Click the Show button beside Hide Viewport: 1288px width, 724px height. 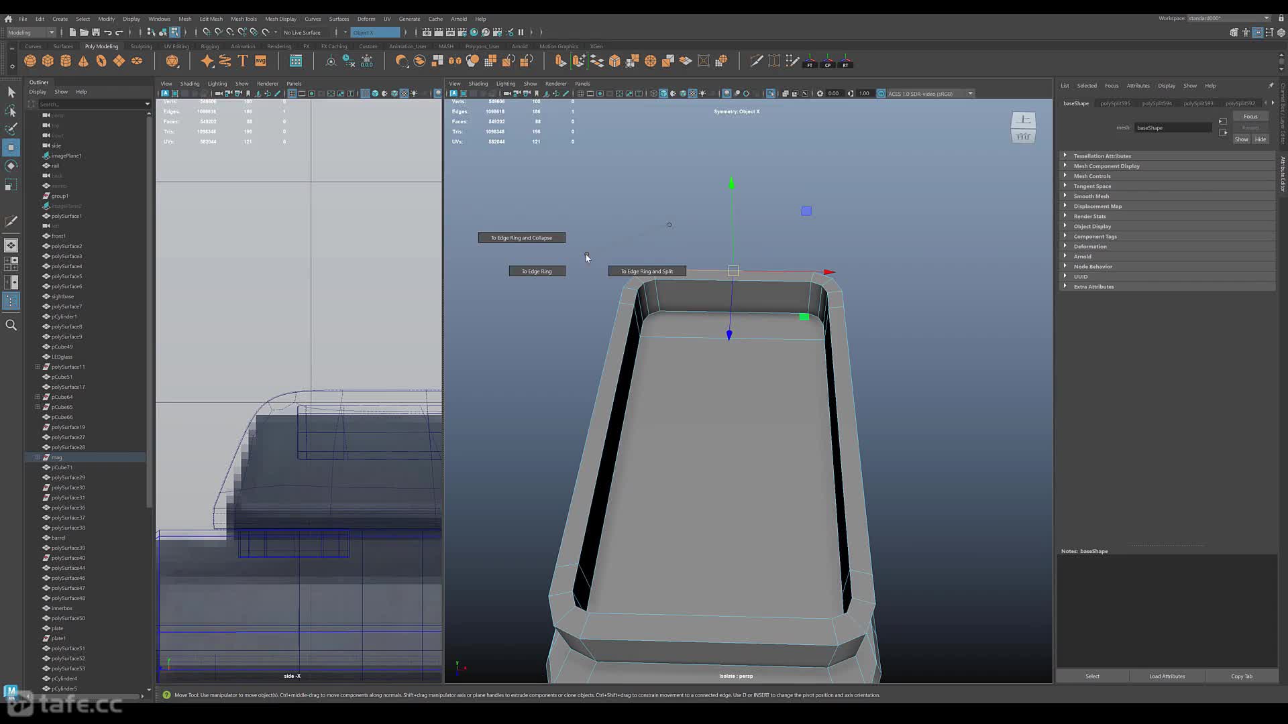pyautogui.click(x=1242, y=139)
